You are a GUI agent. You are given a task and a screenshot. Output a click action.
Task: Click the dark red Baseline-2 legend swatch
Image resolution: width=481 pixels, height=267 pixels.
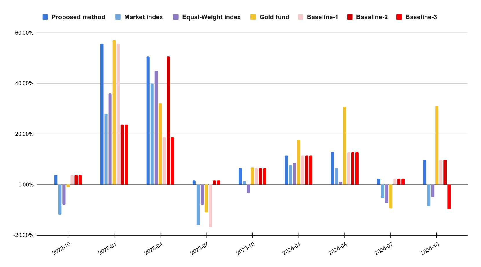pyautogui.click(x=350, y=17)
